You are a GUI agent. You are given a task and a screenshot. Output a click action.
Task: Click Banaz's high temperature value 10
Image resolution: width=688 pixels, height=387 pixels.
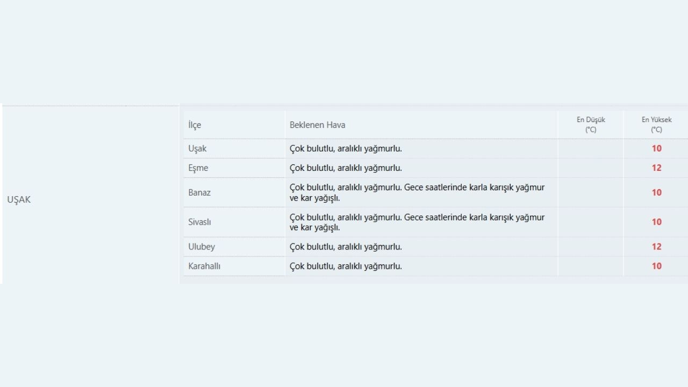pos(656,192)
